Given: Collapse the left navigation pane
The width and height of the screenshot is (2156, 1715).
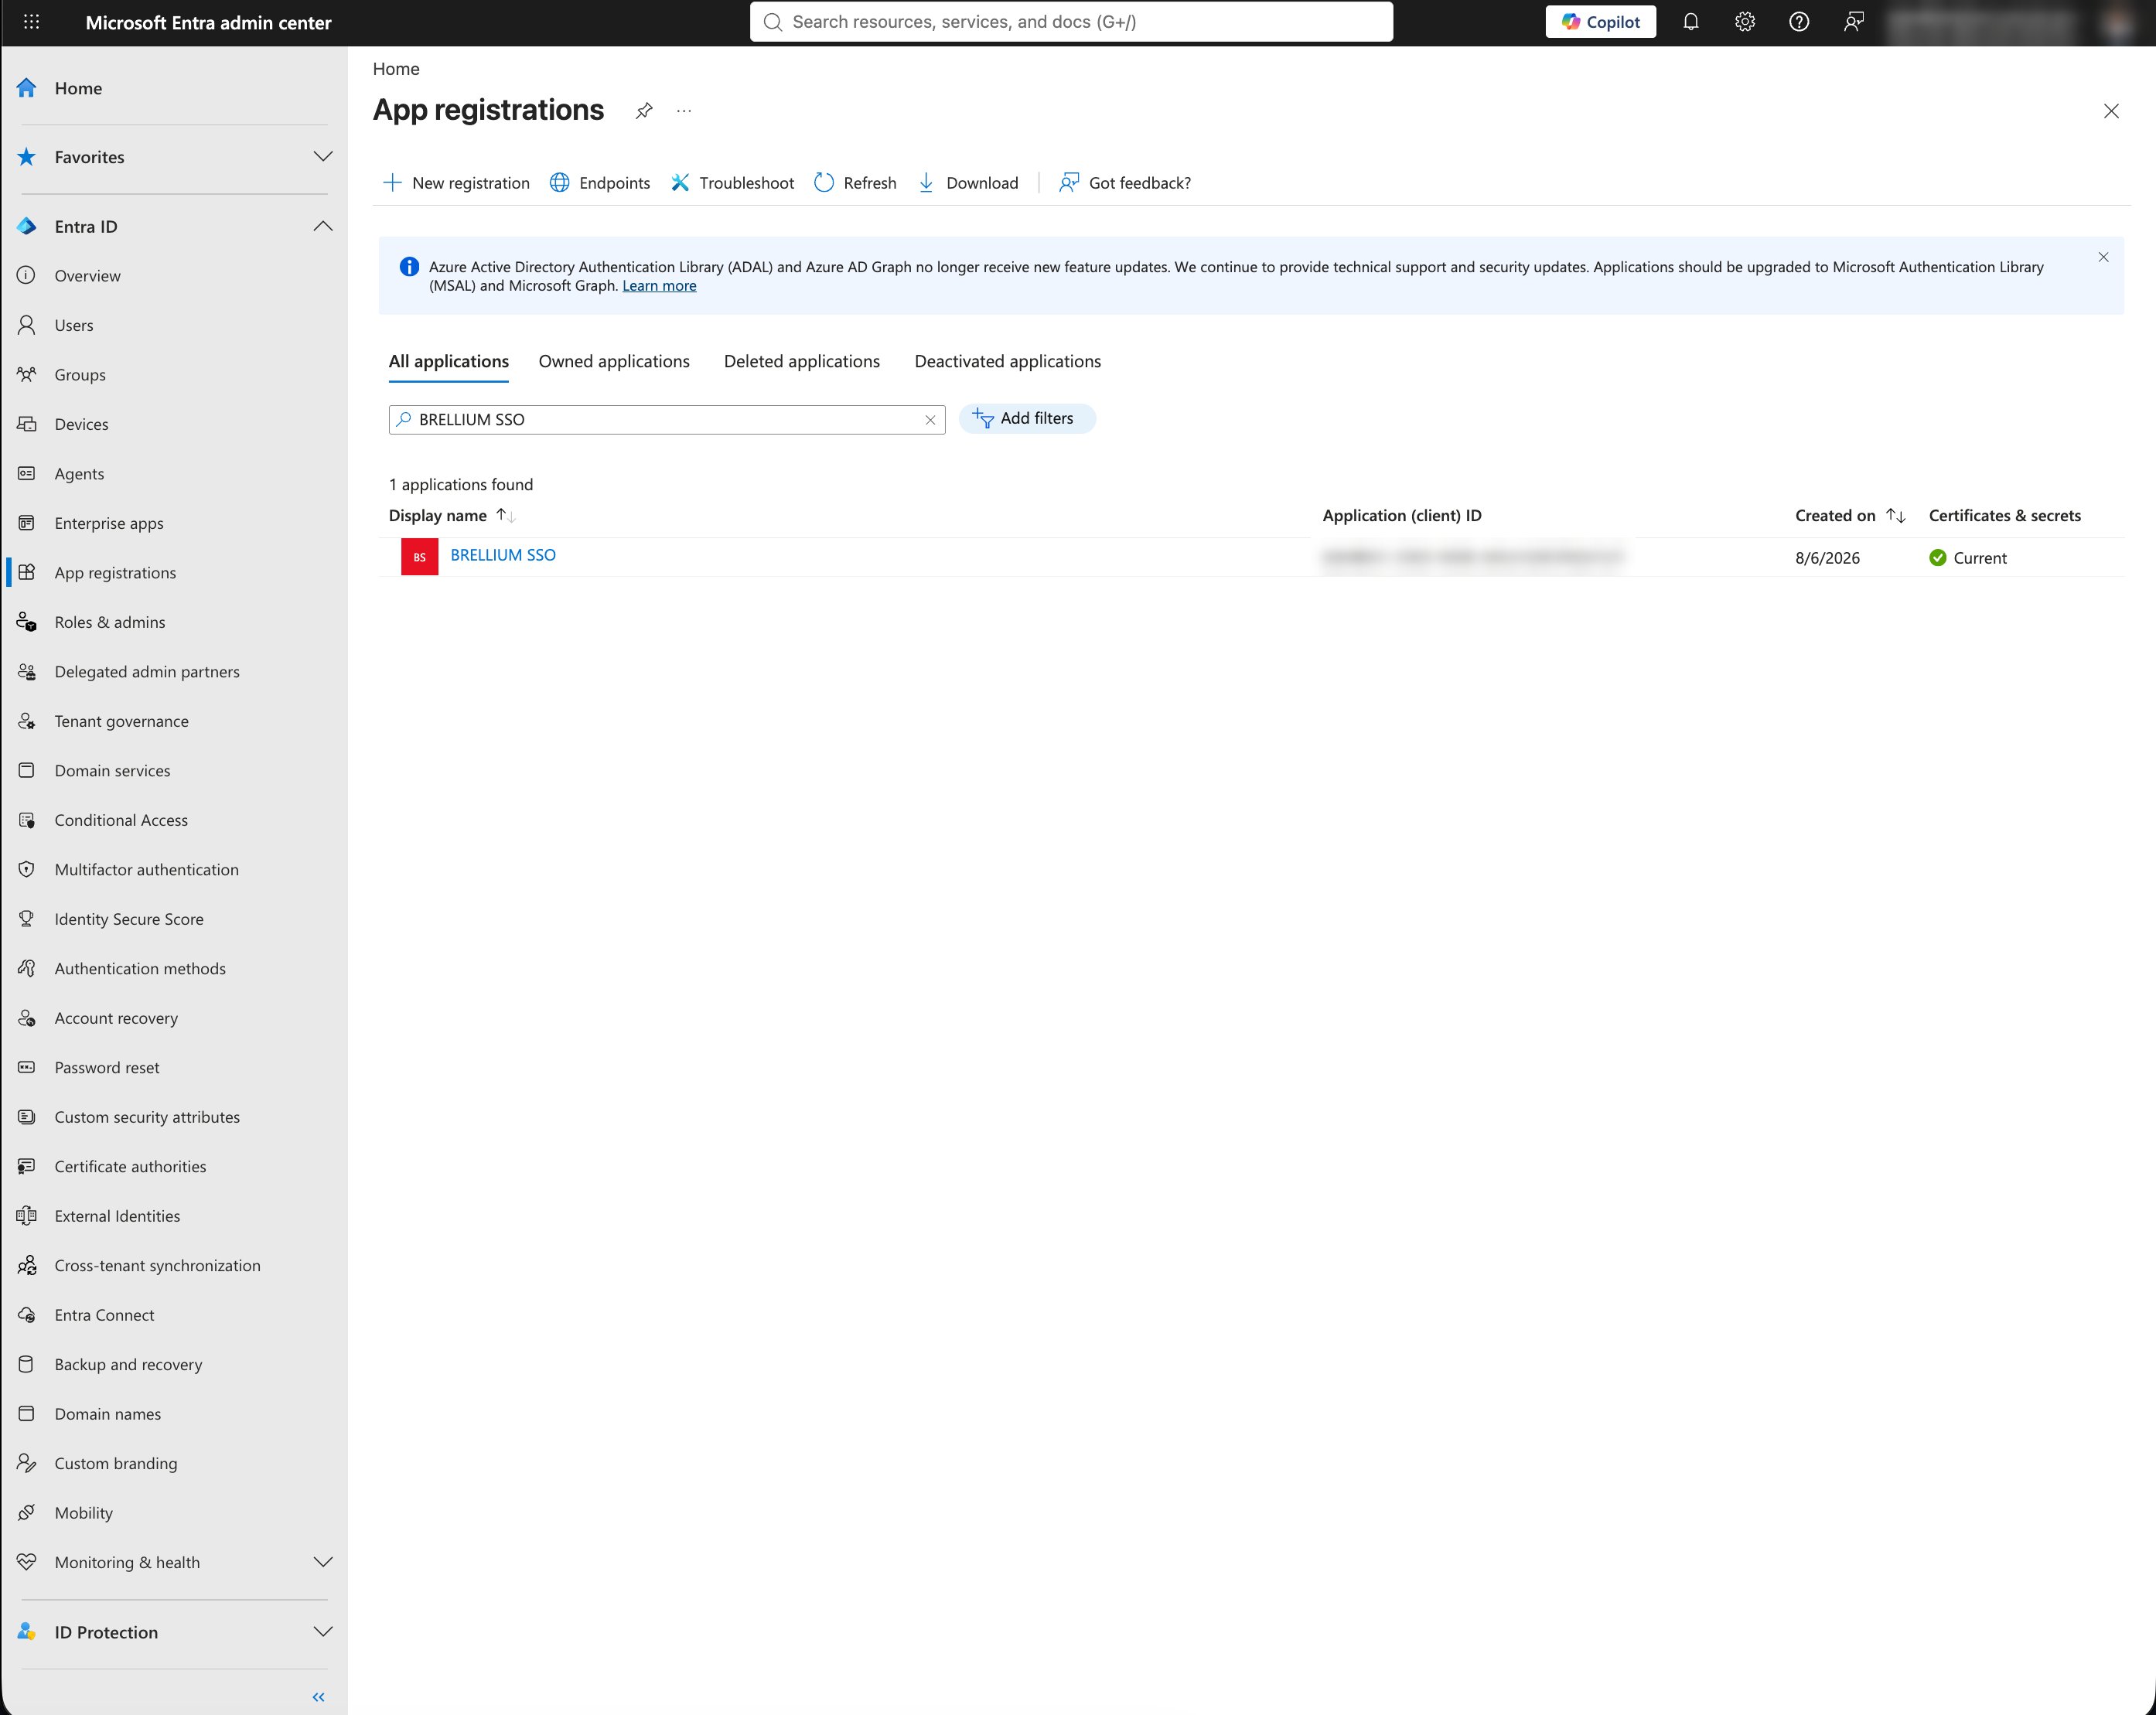Looking at the screenshot, I should click(x=318, y=1697).
